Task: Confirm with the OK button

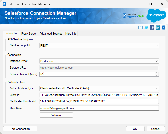Action: (x=135, y=129)
